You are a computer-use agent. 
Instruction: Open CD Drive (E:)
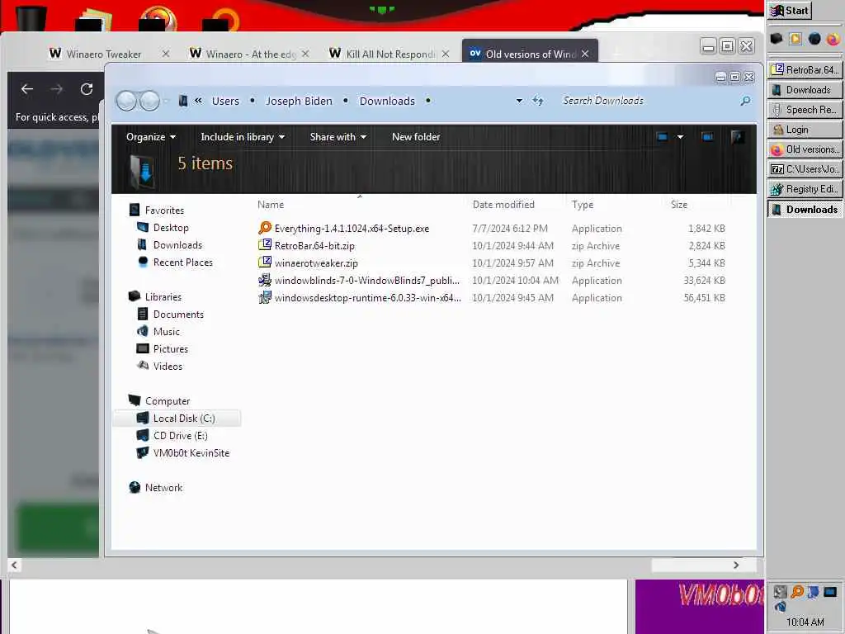[180, 436]
